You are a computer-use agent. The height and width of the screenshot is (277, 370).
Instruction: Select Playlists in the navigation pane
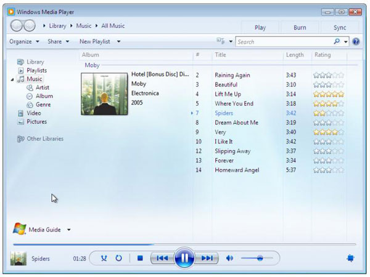(x=36, y=70)
